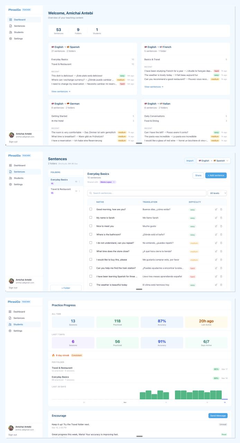The width and height of the screenshot is (240, 443).
Task: Click the "Search sentences..." input field
Action: [x=147, y=193]
